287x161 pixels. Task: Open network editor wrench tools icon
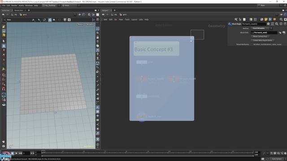pyautogui.click(x=236, y=19)
